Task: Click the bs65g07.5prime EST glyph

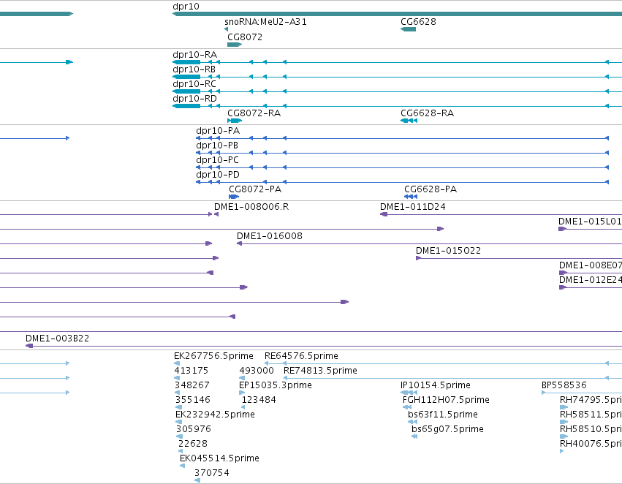Action: pyautogui.click(x=414, y=436)
